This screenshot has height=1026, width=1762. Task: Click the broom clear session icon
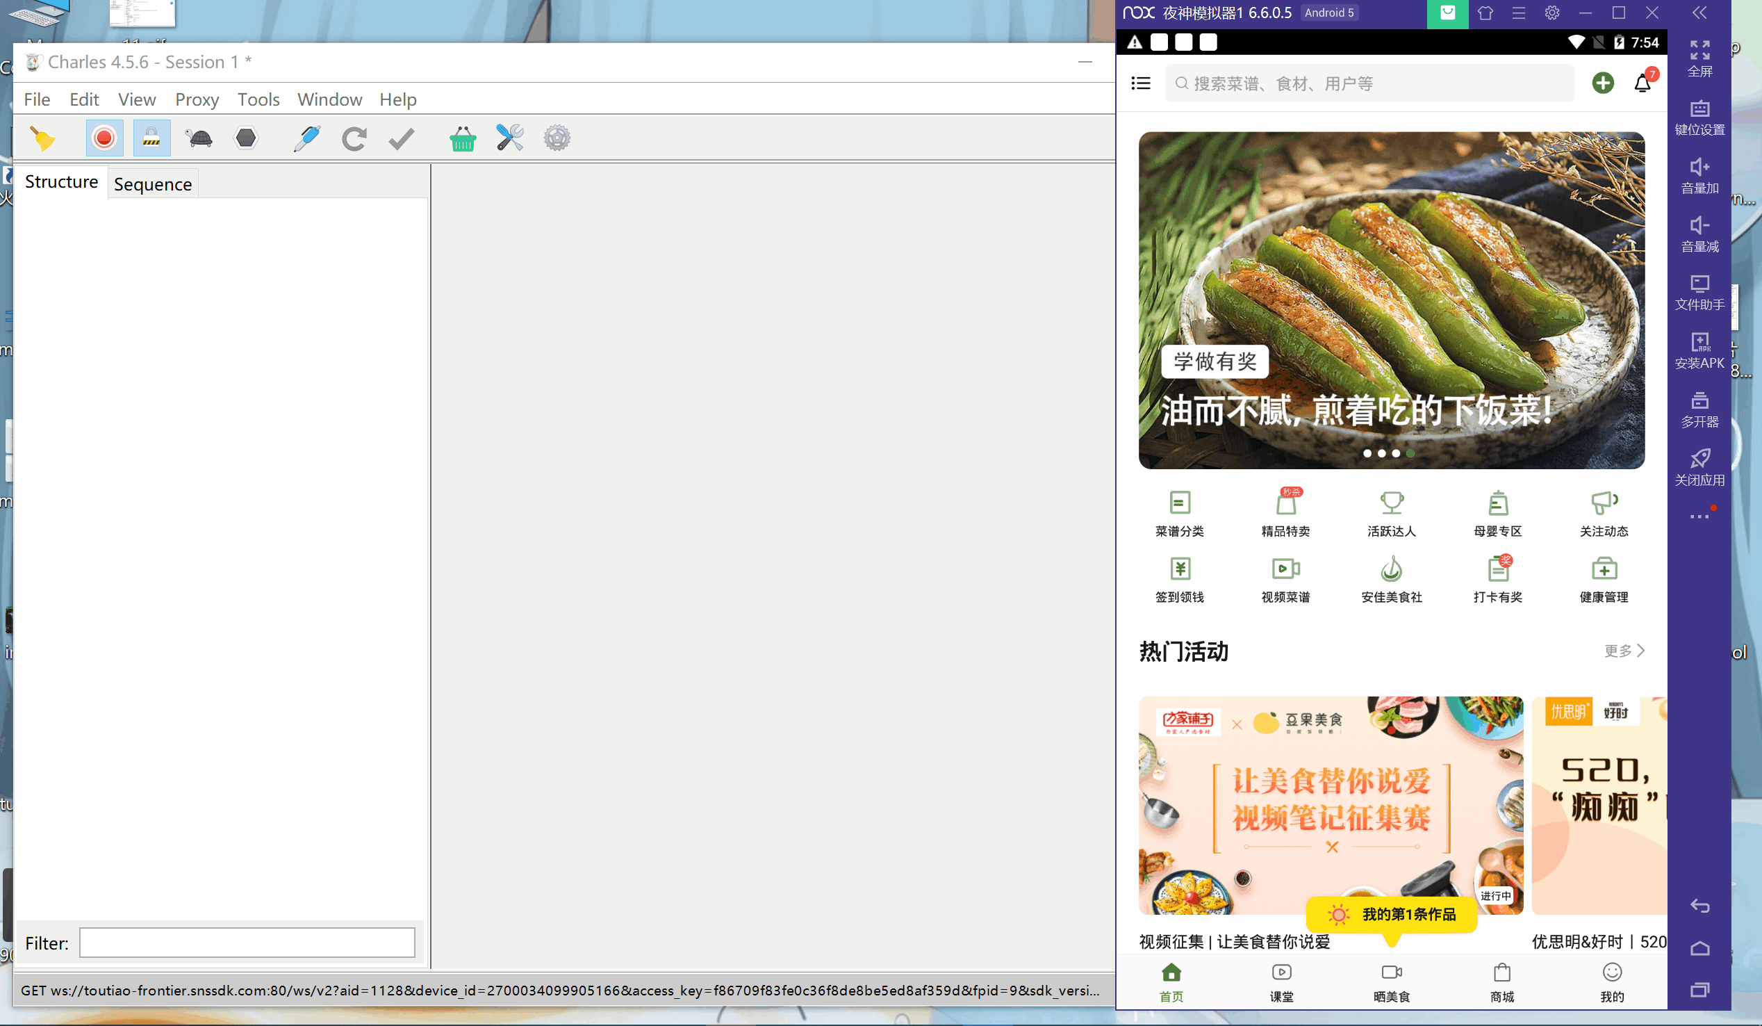click(x=43, y=138)
